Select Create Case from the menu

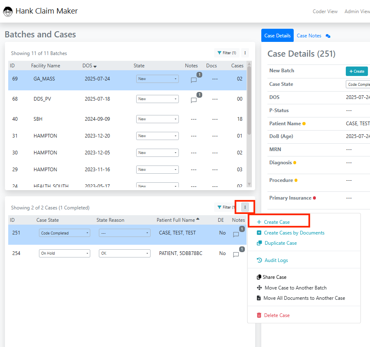(276, 222)
